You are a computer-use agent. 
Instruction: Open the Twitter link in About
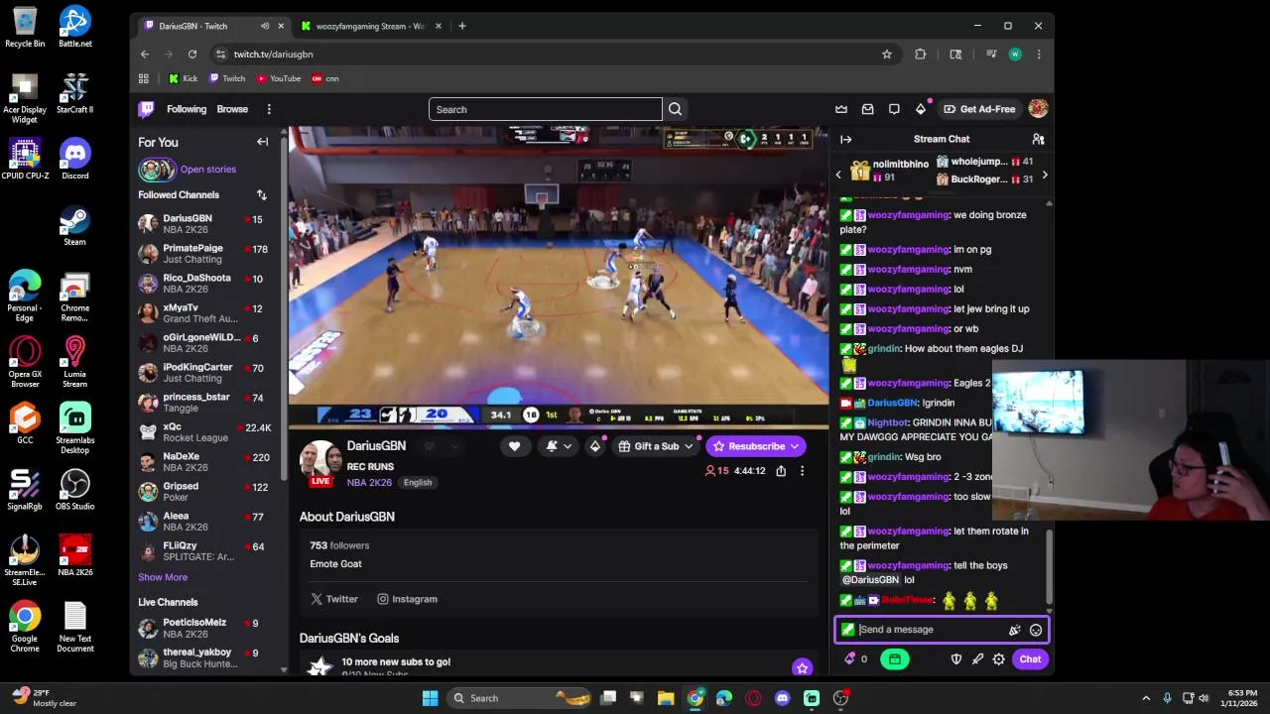(334, 599)
